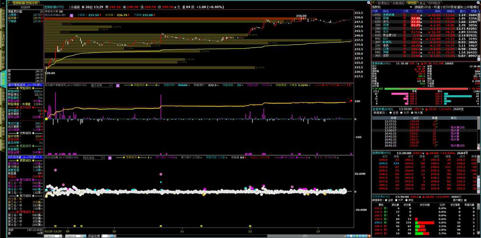Click the magnifier icon at far top right
Viewport: 481px width, 238px height.
click(479, 2)
